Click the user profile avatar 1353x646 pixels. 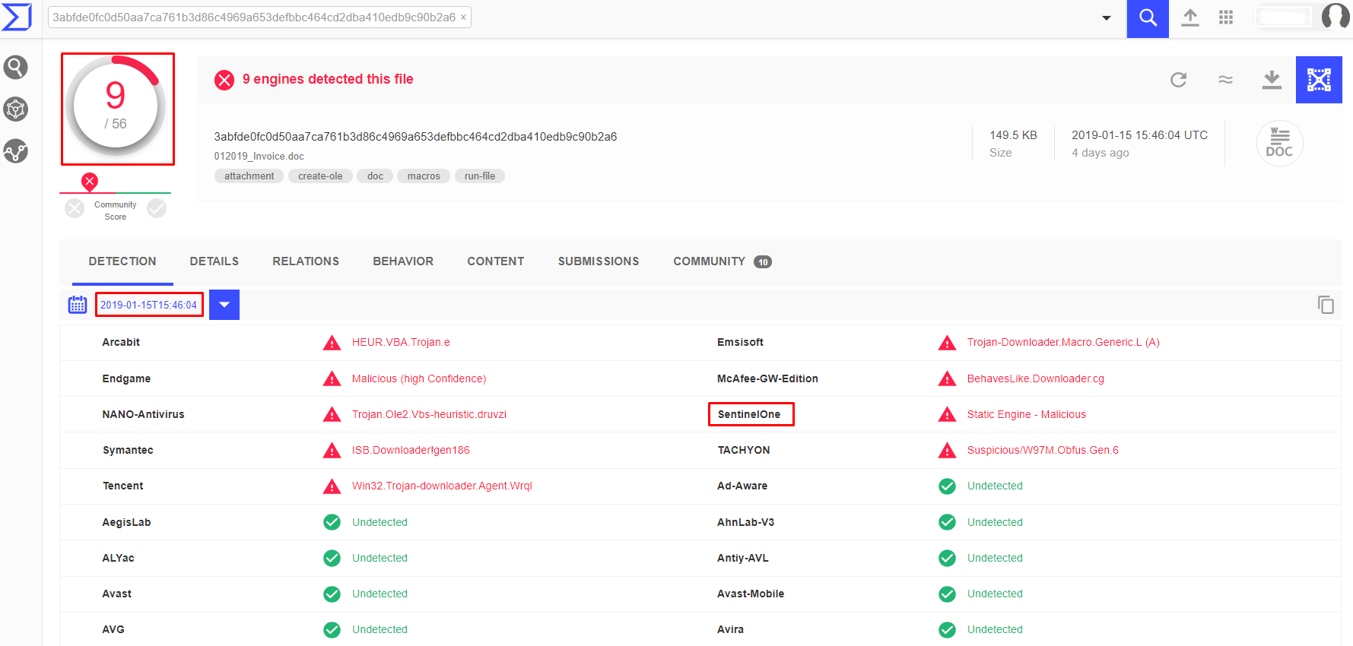click(x=1335, y=17)
